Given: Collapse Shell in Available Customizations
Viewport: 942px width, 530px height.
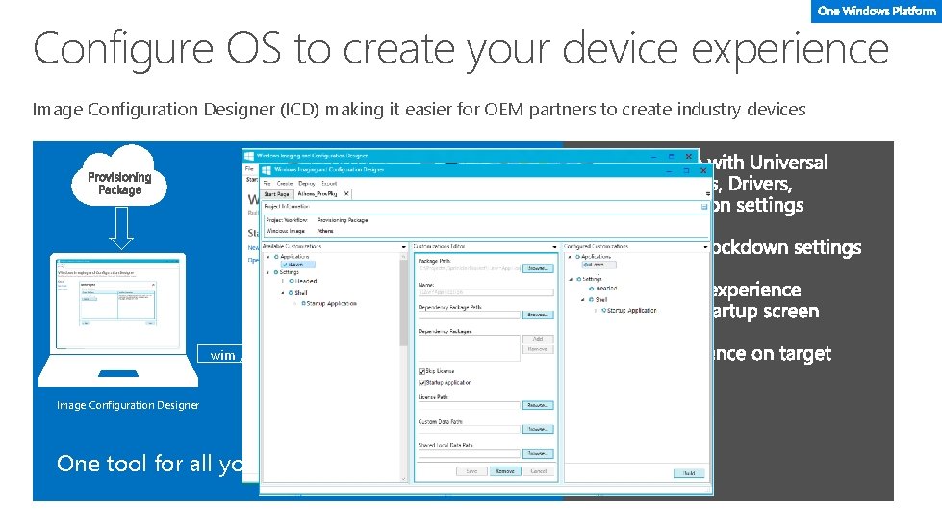Looking at the screenshot, I should [282, 293].
